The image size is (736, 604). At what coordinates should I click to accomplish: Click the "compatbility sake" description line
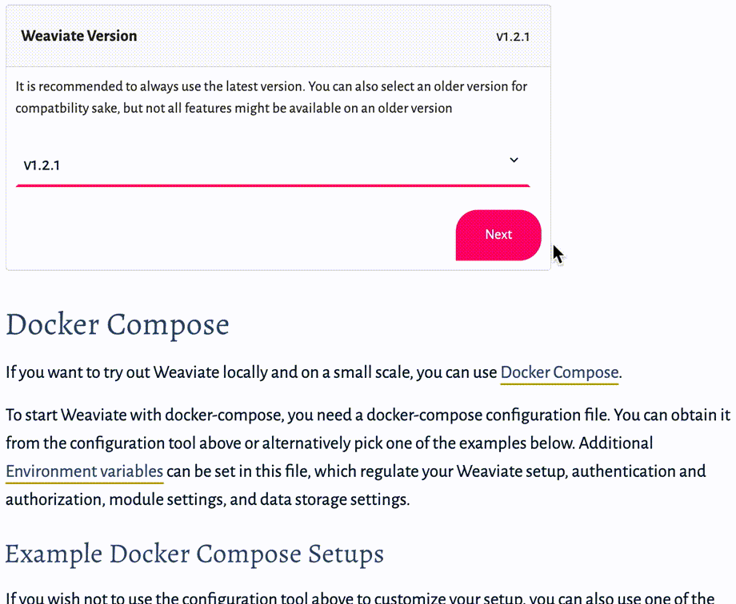(x=234, y=108)
